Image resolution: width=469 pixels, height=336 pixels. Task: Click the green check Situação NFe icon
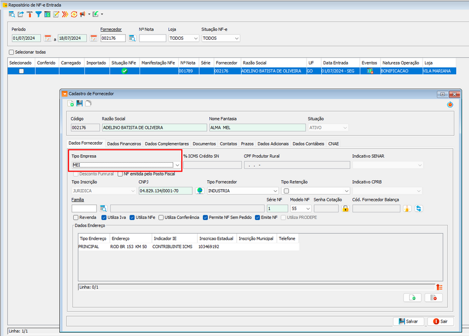(124, 71)
